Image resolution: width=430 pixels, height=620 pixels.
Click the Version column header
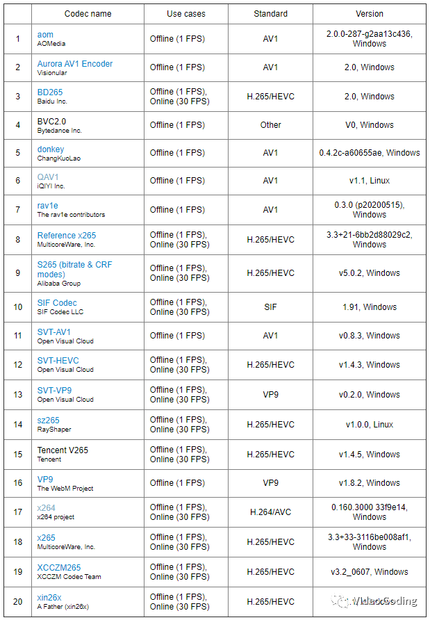(369, 14)
